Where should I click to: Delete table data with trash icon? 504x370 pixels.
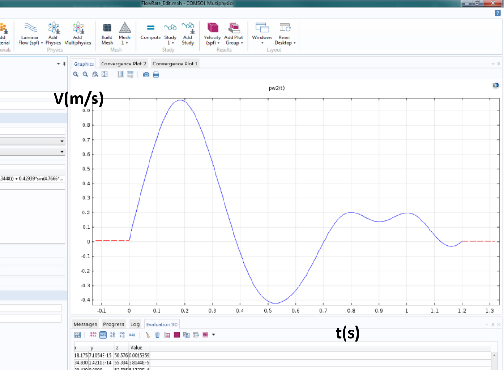pyautogui.click(x=158, y=335)
